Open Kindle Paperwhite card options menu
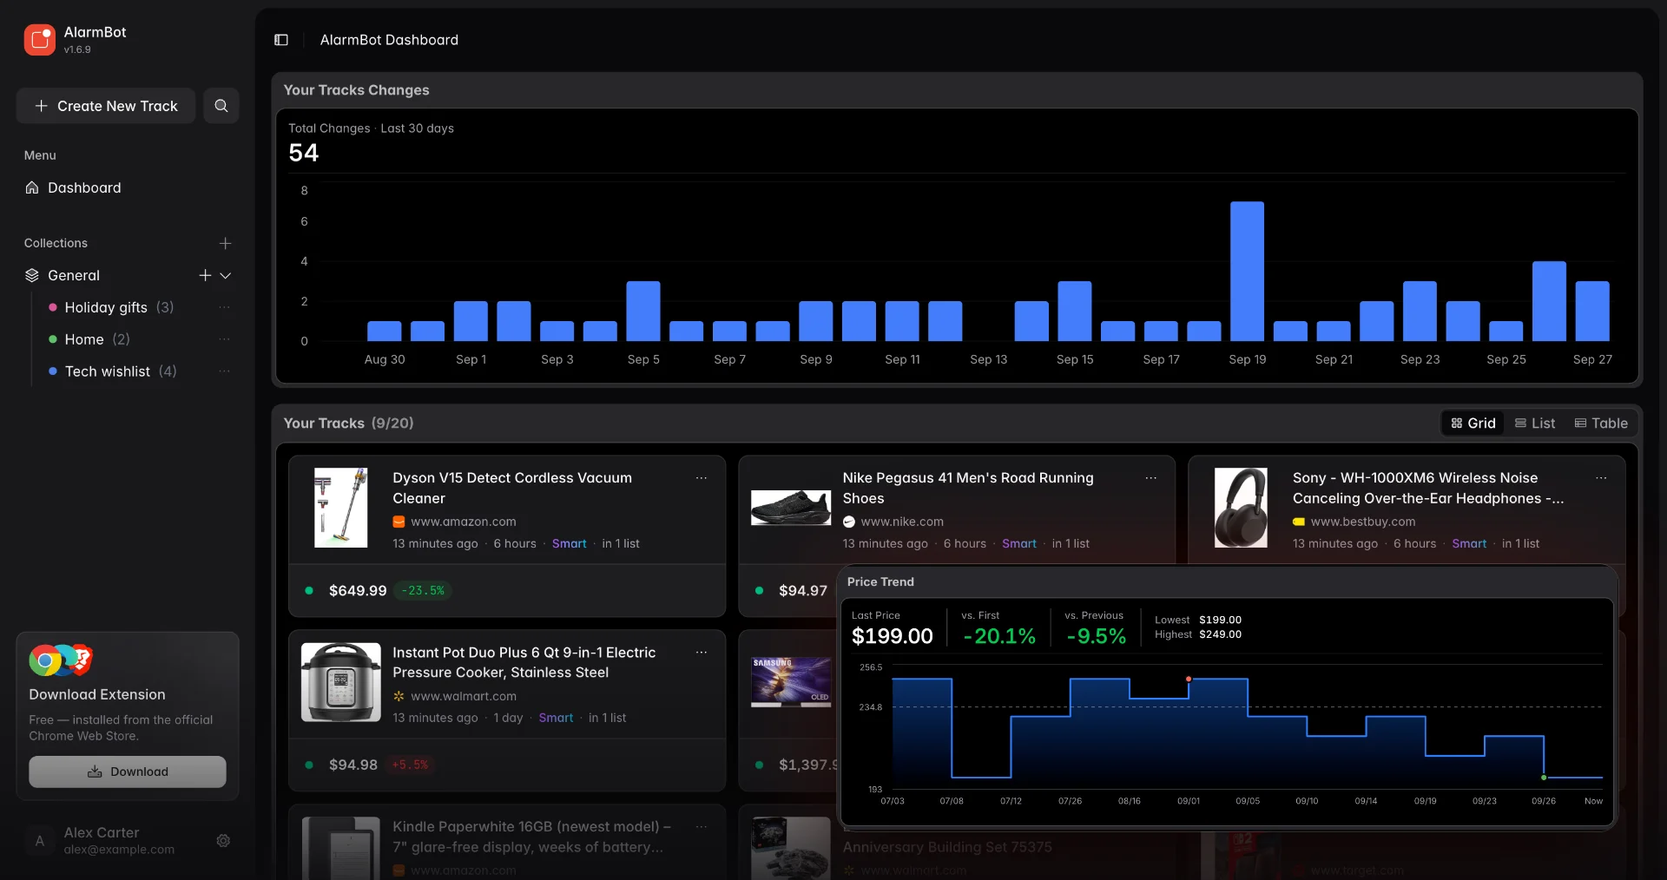1667x880 pixels. coord(702,827)
